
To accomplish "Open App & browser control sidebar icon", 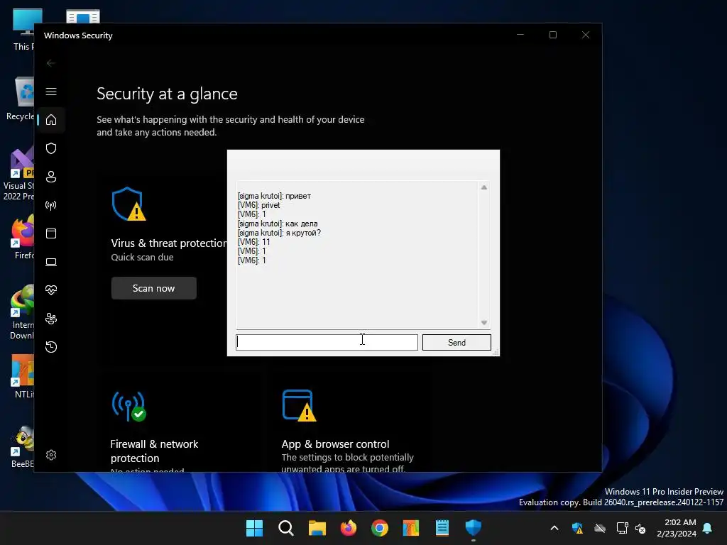I will 51,233.
